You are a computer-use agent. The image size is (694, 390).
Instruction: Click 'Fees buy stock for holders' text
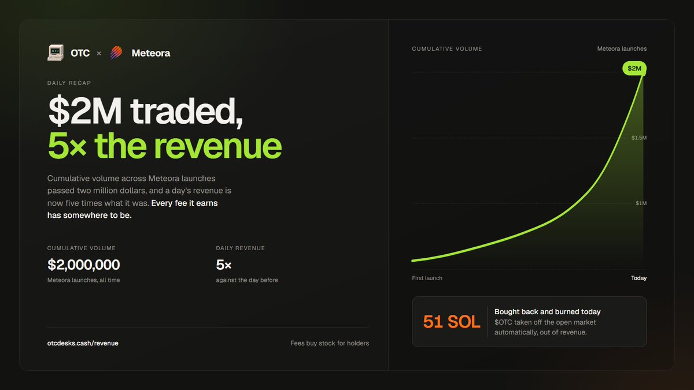coord(330,343)
